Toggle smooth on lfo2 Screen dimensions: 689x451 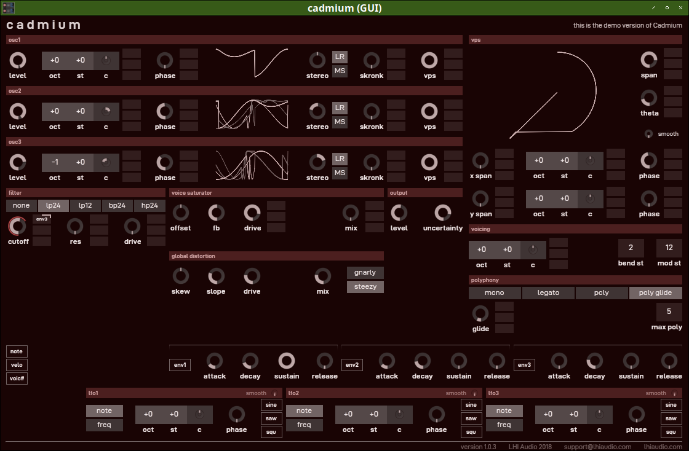474,393
